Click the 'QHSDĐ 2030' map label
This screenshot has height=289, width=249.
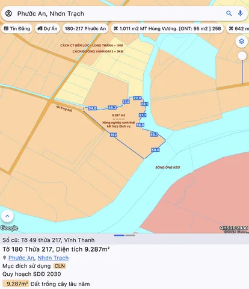(x=234, y=228)
